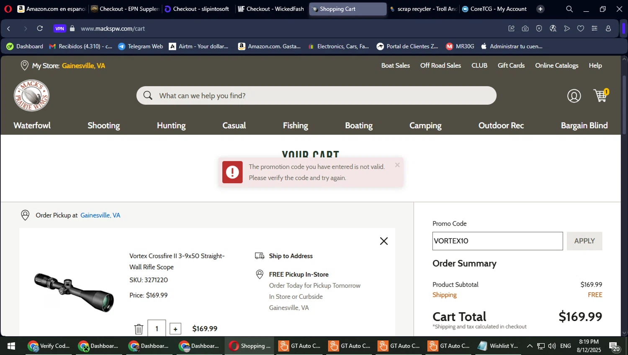Open the Bargain Blind category menu

(584, 125)
